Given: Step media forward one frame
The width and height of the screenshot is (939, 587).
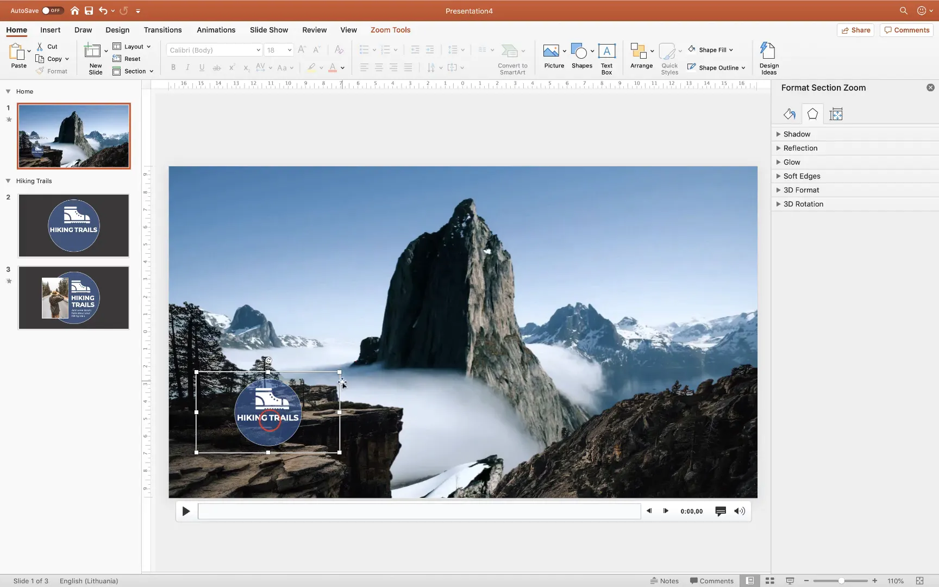Looking at the screenshot, I should click(x=666, y=511).
